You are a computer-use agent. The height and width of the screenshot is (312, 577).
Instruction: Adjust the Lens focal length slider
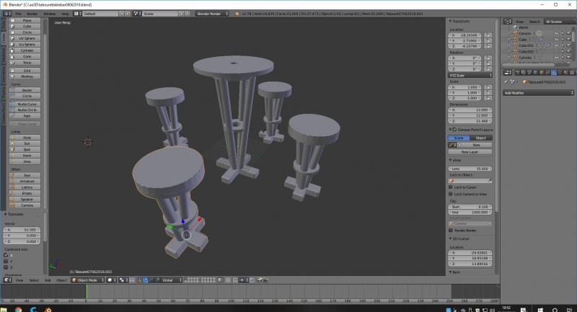470,169
